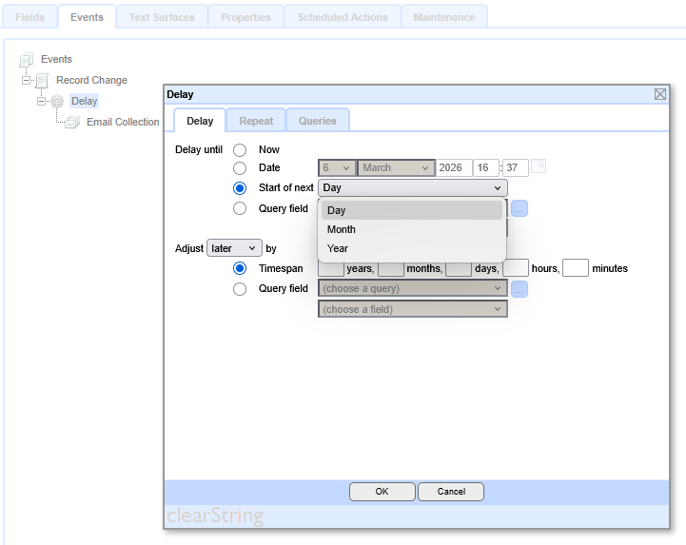Open the Adjust later dropdown
The image size is (686, 545).
pyautogui.click(x=234, y=248)
